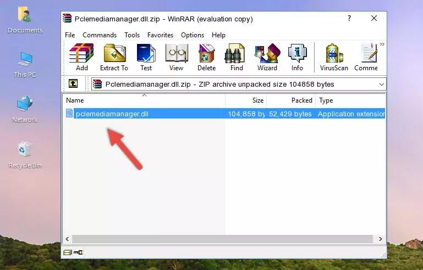
Task: Sort by Name column header
Action: coord(144,100)
